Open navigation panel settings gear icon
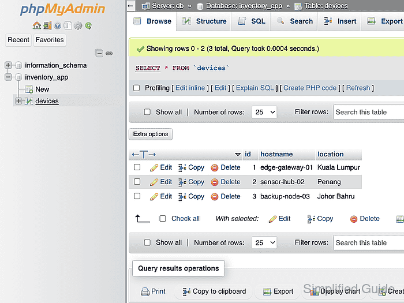The height and width of the screenshot is (303, 404). (78, 25)
